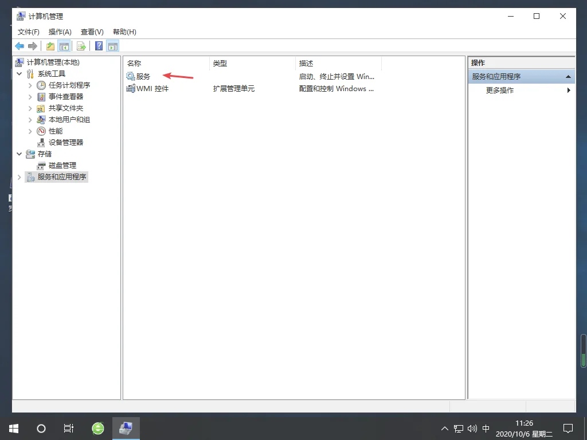Viewport: 587px width, 440px height.
Task: Click the Forward arrow toolbar icon
Action: coord(33,46)
